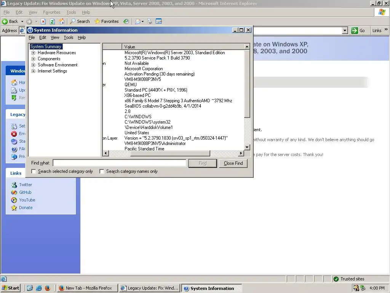Click the History icon in IE toolbar
Screen dimensions: 390x293
(x=126, y=21)
